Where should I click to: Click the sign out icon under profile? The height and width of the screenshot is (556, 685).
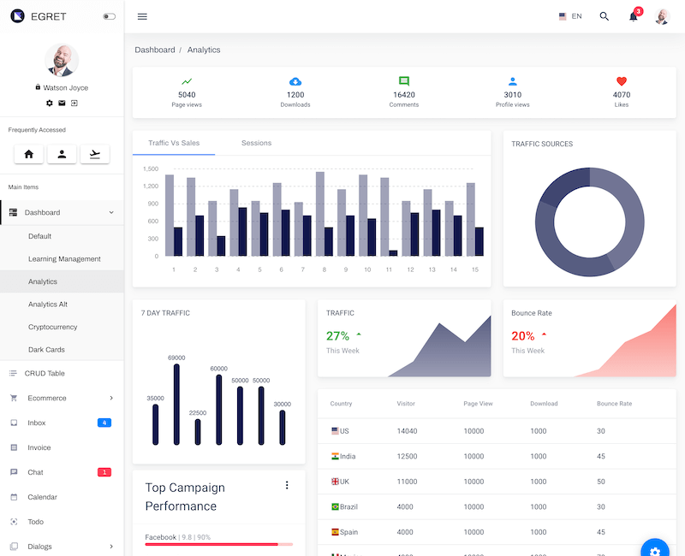[x=74, y=103]
